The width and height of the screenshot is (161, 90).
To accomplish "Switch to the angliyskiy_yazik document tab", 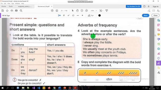I will pyautogui.click(x=25, y=6).
